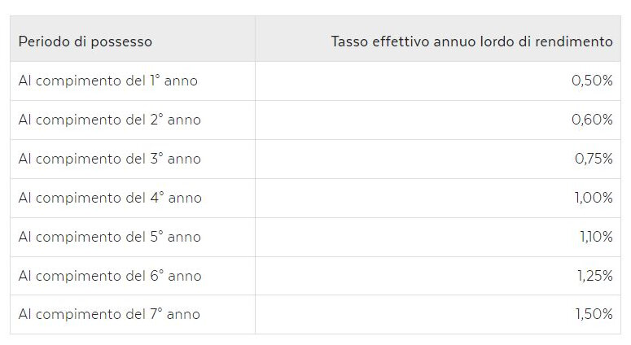Click the 'Al compimento del 3° anno' row label

point(109,159)
